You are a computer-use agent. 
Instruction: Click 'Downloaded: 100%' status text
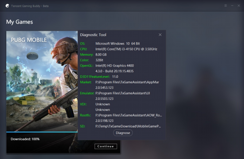point(25,139)
